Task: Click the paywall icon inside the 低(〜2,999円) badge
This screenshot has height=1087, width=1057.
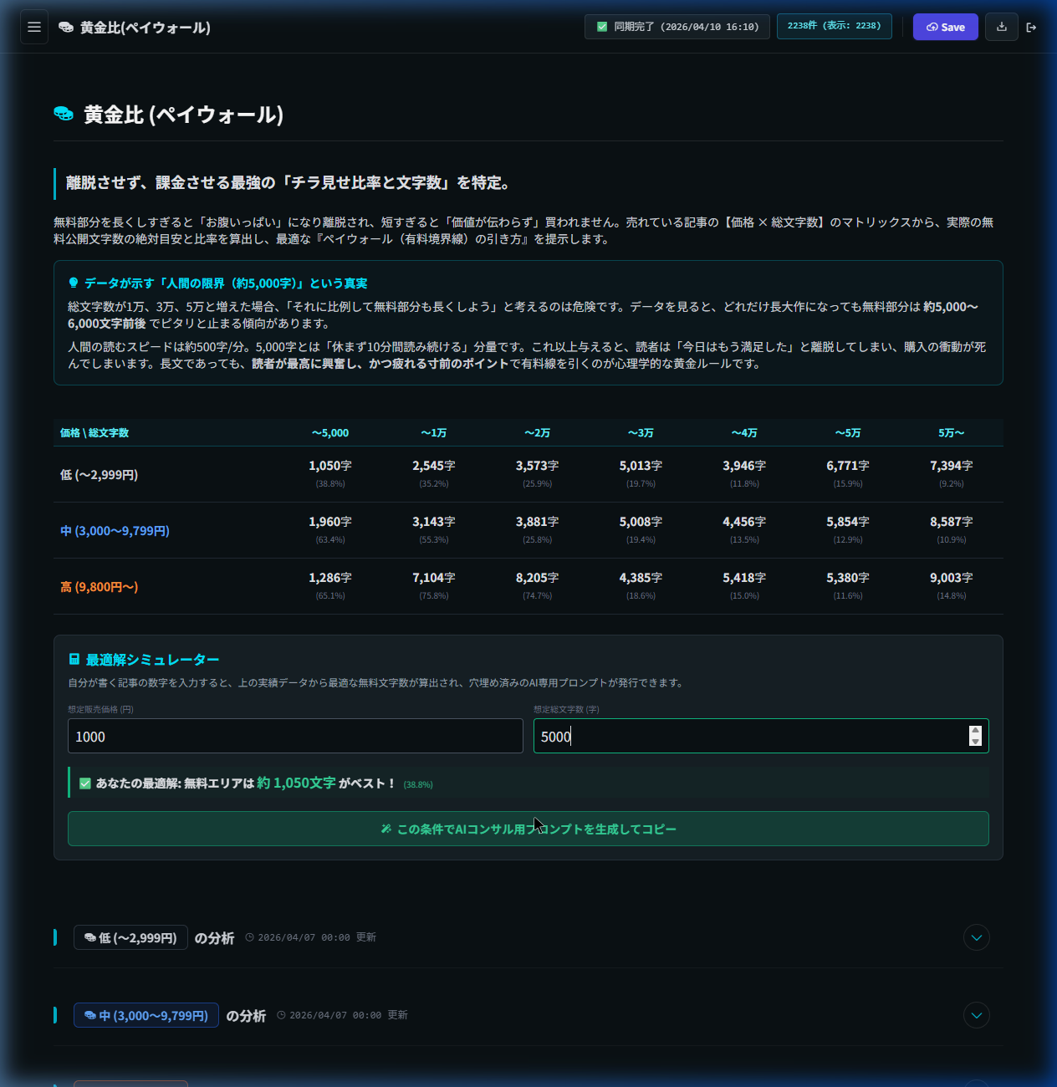Action: point(90,937)
